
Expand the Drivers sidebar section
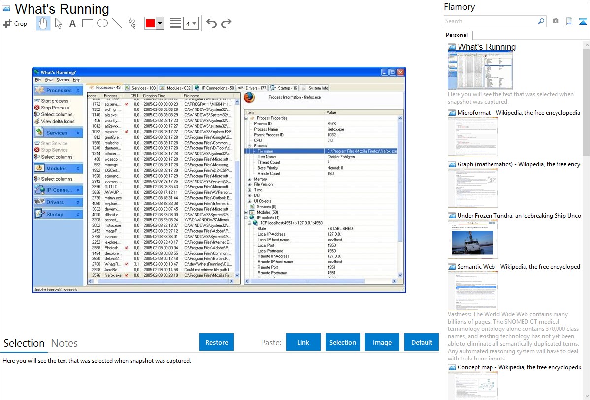click(x=78, y=202)
